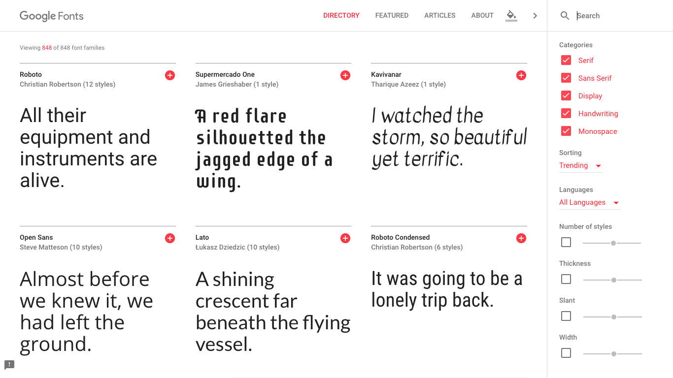Open the All Languages dropdown

(x=586, y=202)
